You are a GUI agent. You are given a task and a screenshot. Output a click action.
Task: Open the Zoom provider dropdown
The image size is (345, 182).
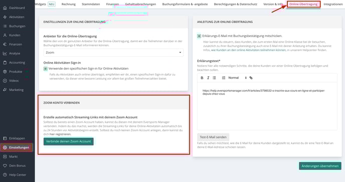(x=113, y=53)
